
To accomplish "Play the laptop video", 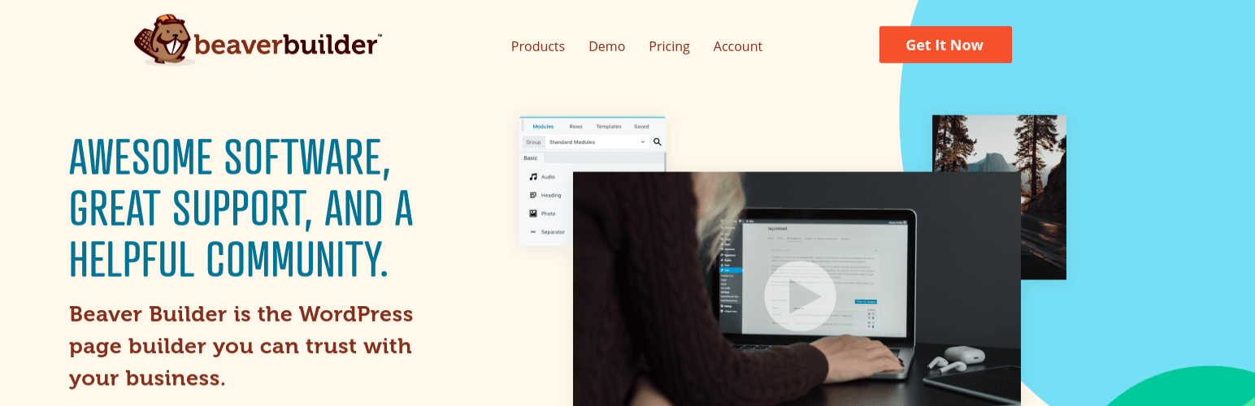I will [x=799, y=296].
